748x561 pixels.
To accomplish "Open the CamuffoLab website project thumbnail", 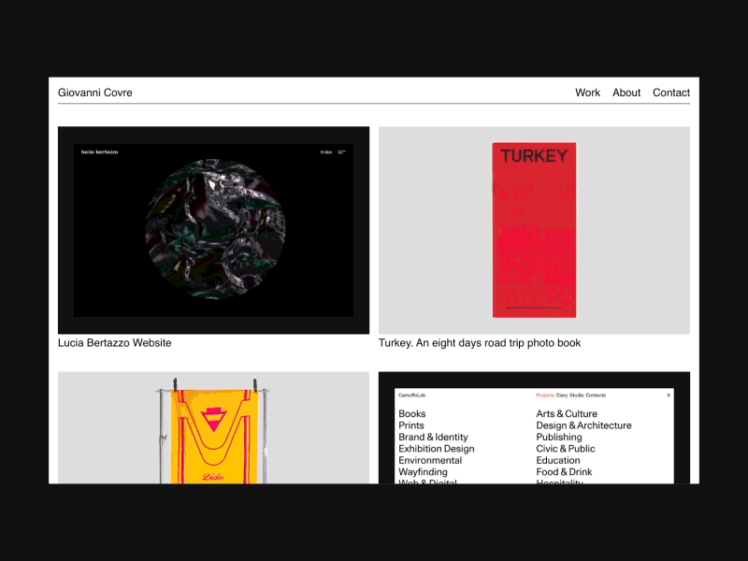I will pyautogui.click(x=534, y=427).
